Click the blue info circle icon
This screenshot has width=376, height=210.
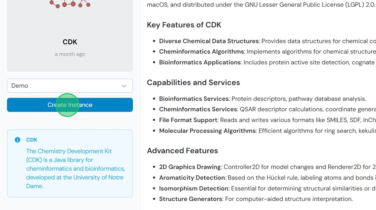pyautogui.click(x=17, y=140)
